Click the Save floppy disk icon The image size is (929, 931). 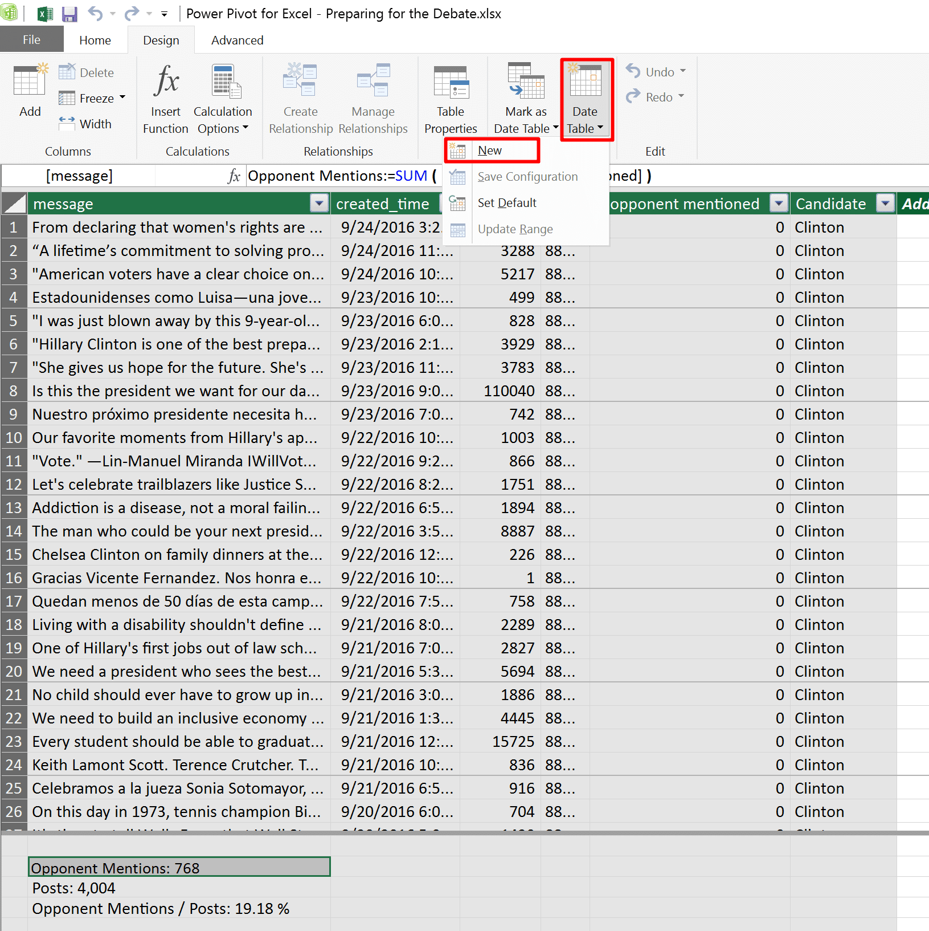click(69, 14)
